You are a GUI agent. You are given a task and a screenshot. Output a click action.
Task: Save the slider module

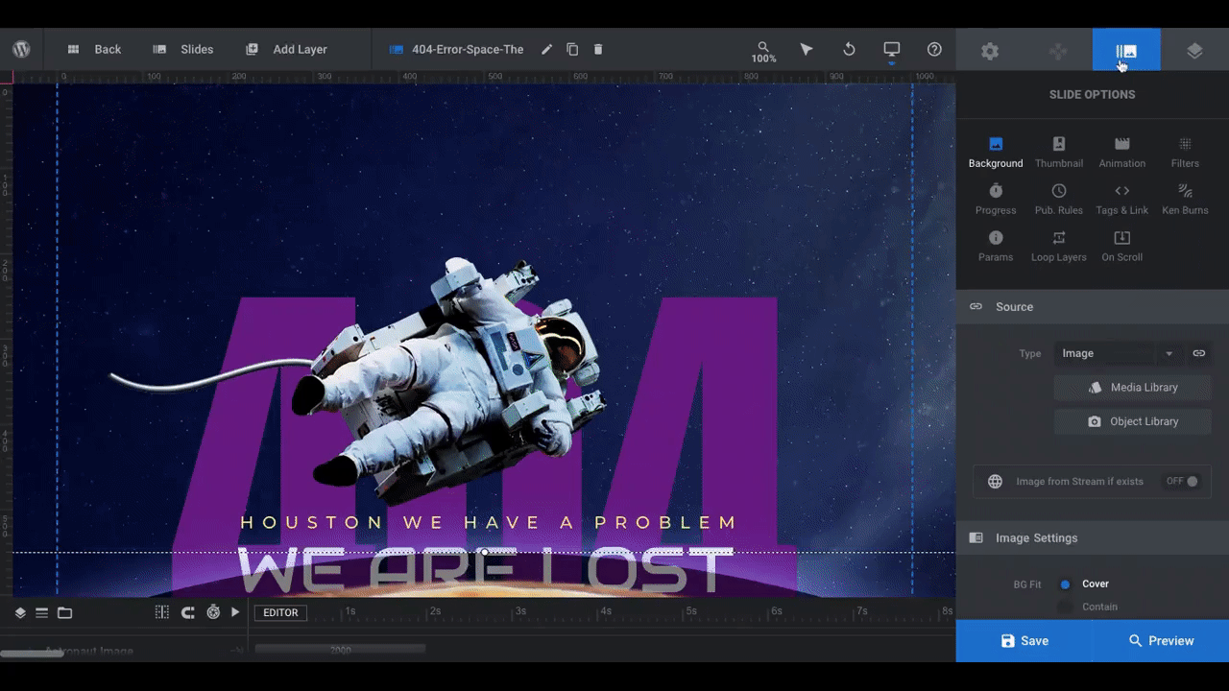[1024, 641]
